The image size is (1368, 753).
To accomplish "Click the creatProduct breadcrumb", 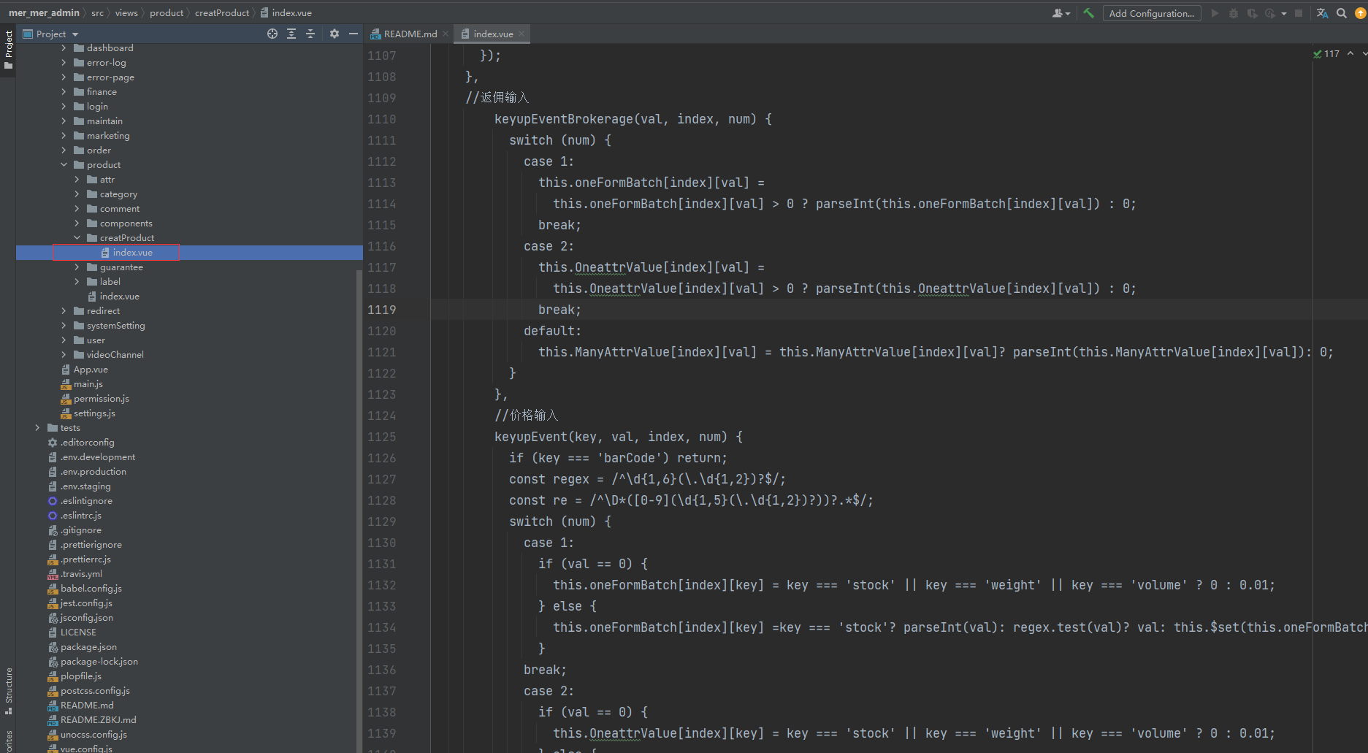I will [222, 12].
